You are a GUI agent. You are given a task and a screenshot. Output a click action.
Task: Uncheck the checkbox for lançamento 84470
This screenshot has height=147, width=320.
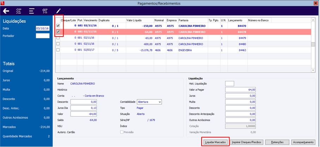tap(58, 26)
